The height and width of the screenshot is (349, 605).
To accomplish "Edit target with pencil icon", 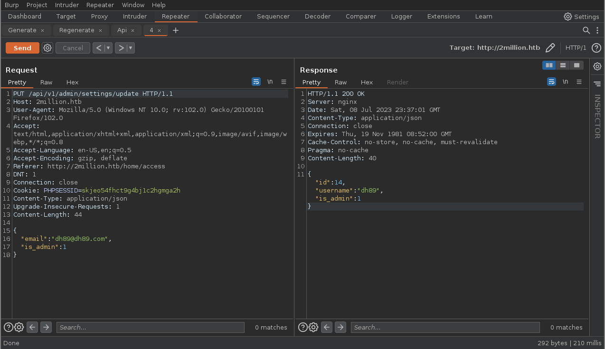I will click(550, 48).
